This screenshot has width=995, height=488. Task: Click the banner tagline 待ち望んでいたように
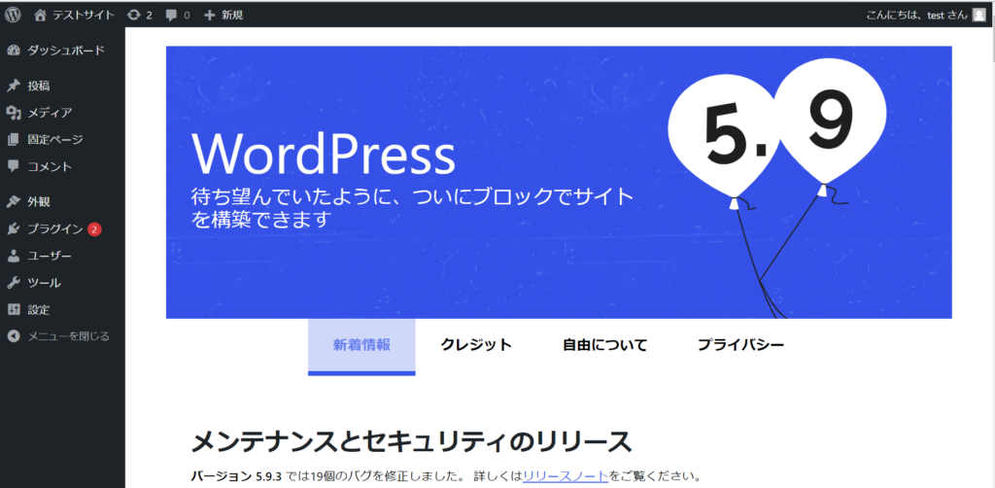[412, 207]
